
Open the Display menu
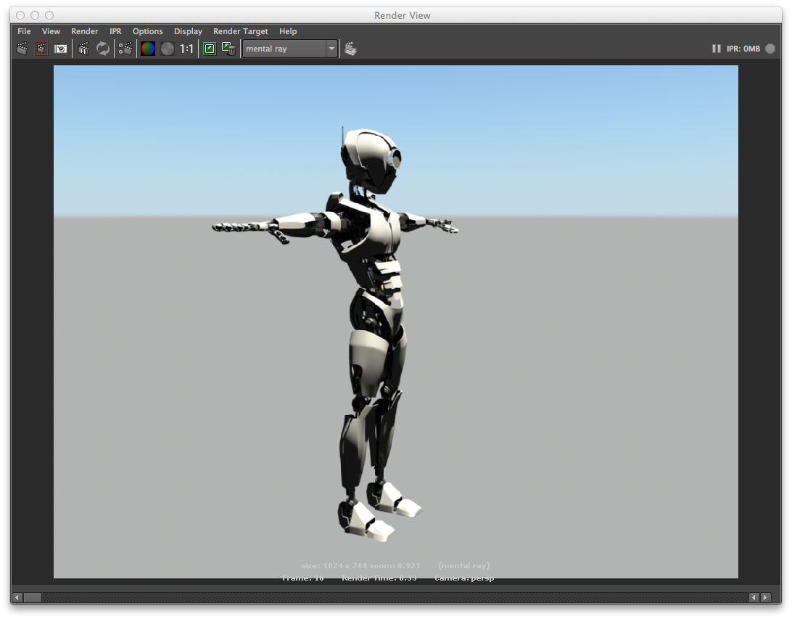pyautogui.click(x=188, y=31)
